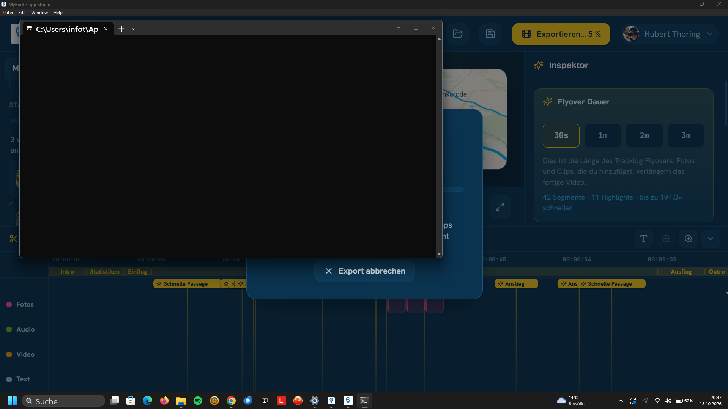Open Thunderbird from taskbar
The height and width of the screenshot is (409, 728).
[248, 401]
